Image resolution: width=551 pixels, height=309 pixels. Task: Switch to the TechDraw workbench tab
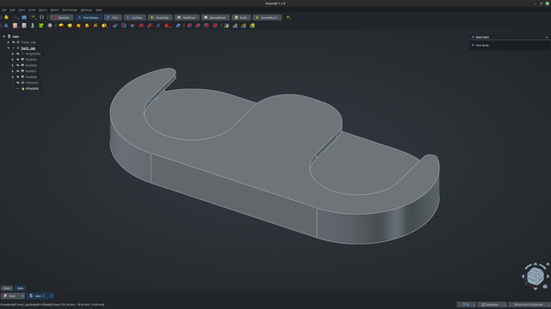tap(187, 17)
